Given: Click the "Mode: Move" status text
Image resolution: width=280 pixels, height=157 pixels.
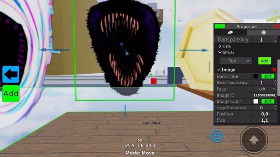Looking at the screenshot, I should [140, 153].
